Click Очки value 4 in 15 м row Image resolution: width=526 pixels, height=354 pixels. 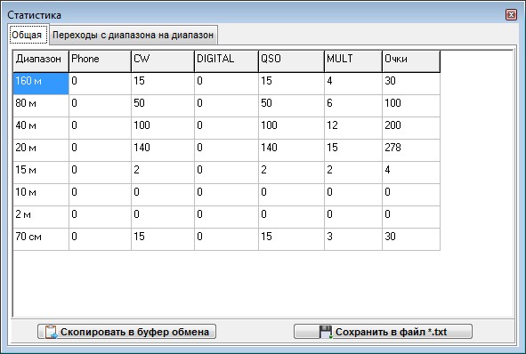click(x=411, y=173)
